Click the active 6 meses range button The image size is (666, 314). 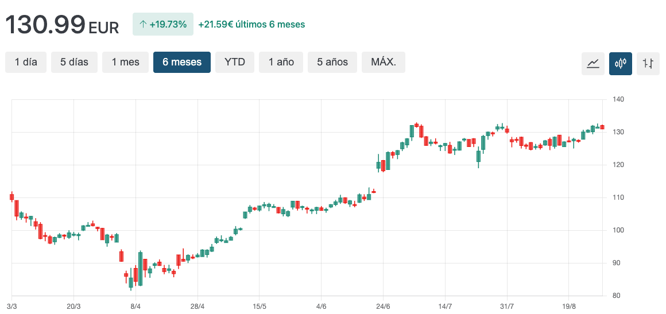click(182, 63)
